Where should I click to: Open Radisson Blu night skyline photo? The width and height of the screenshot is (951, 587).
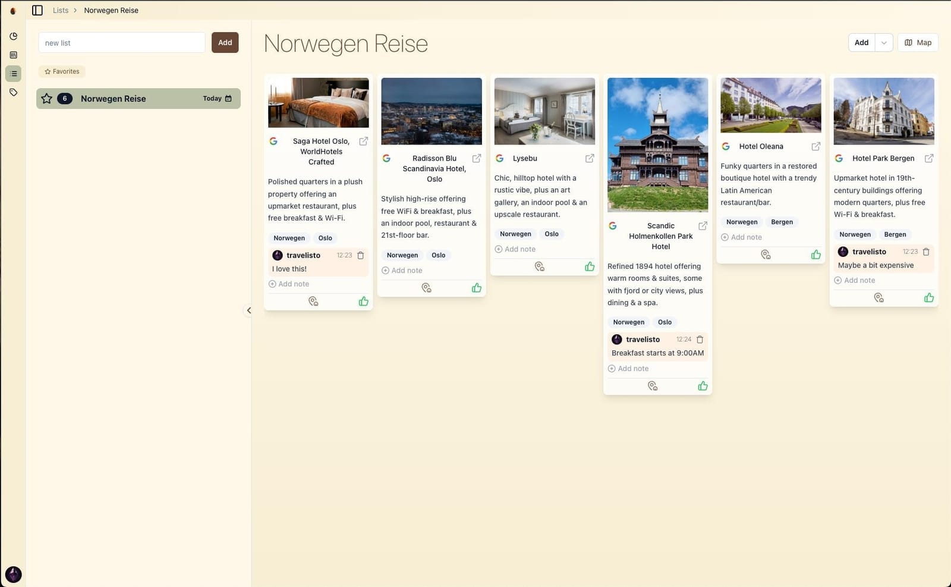[432, 111]
